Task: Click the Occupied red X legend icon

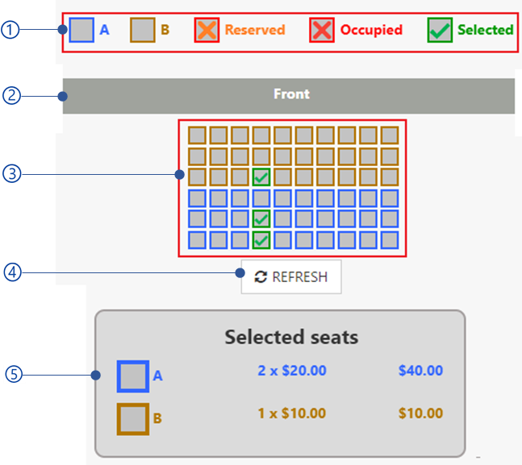Action: [322, 31]
